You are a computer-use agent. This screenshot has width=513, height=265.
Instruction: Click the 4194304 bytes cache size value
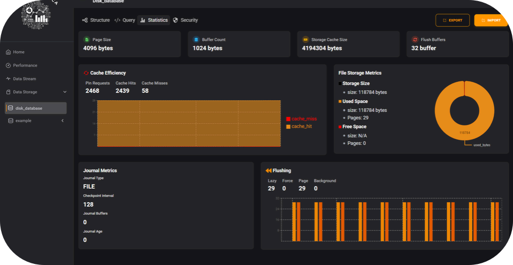[x=322, y=48]
